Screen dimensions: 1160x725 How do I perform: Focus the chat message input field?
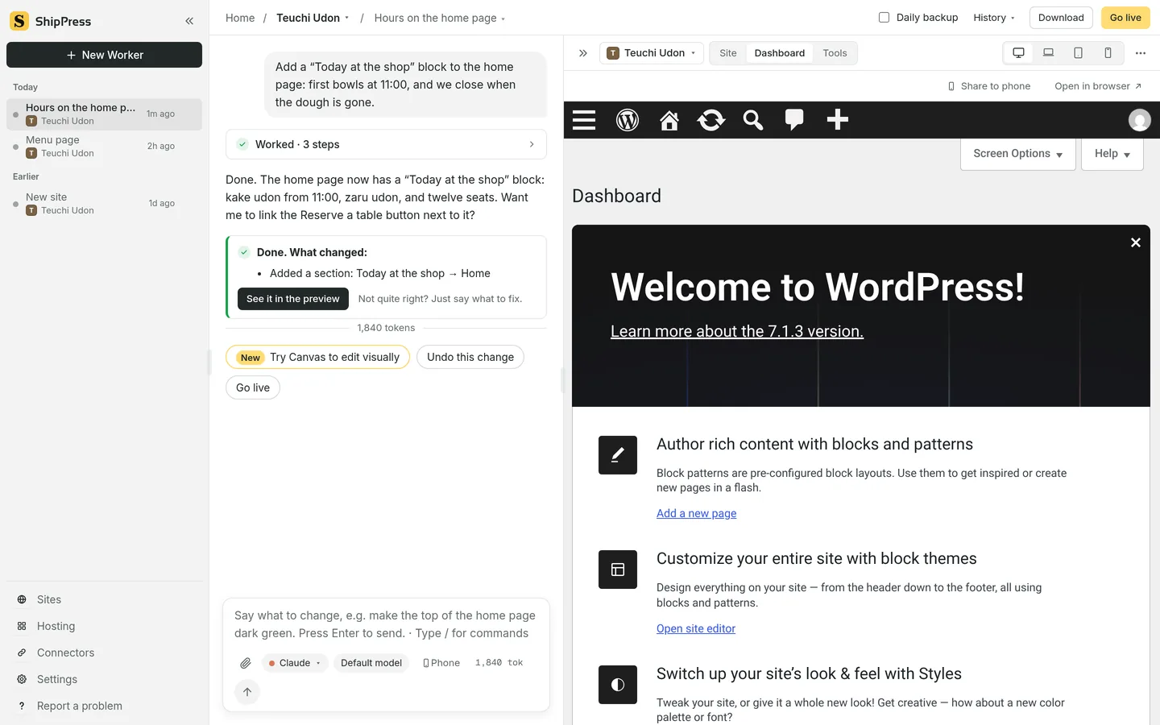click(386, 624)
